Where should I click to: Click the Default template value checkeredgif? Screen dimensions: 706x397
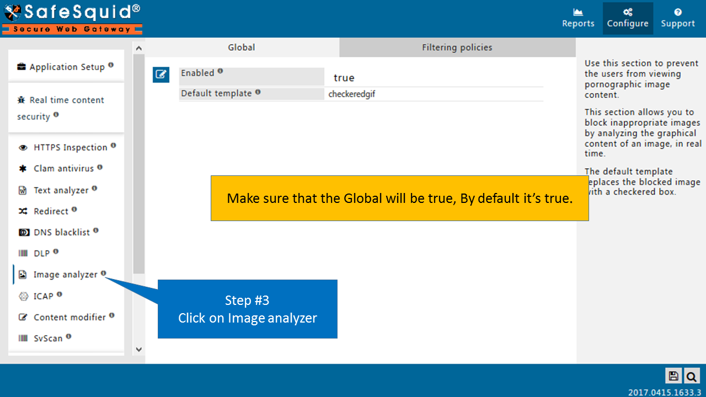point(352,94)
